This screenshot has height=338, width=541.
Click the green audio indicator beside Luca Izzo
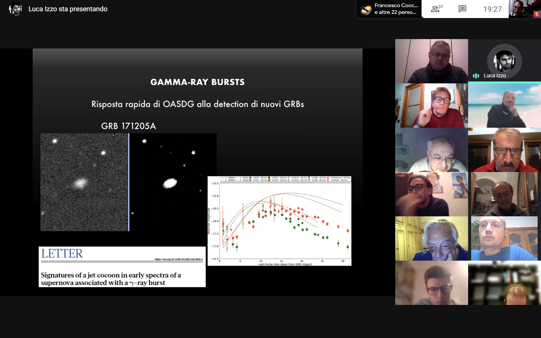[x=476, y=76]
